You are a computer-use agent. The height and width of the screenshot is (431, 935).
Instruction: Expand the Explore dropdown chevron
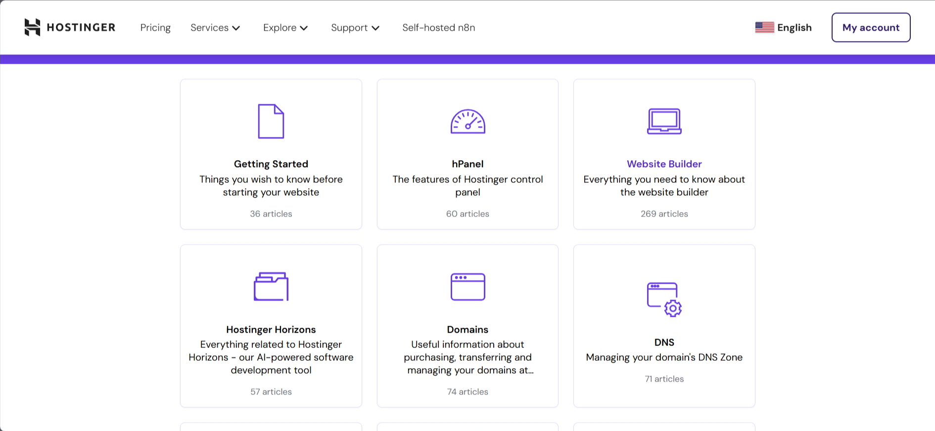pyautogui.click(x=304, y=28)
